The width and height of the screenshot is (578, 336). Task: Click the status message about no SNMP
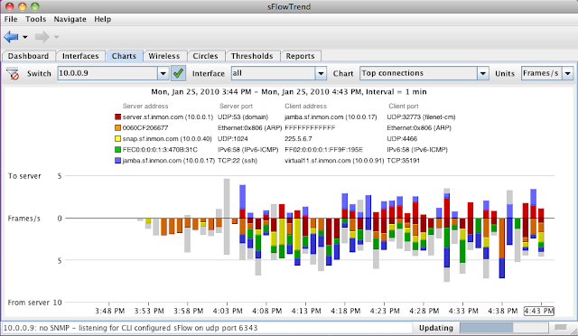(x=130, y=328)
